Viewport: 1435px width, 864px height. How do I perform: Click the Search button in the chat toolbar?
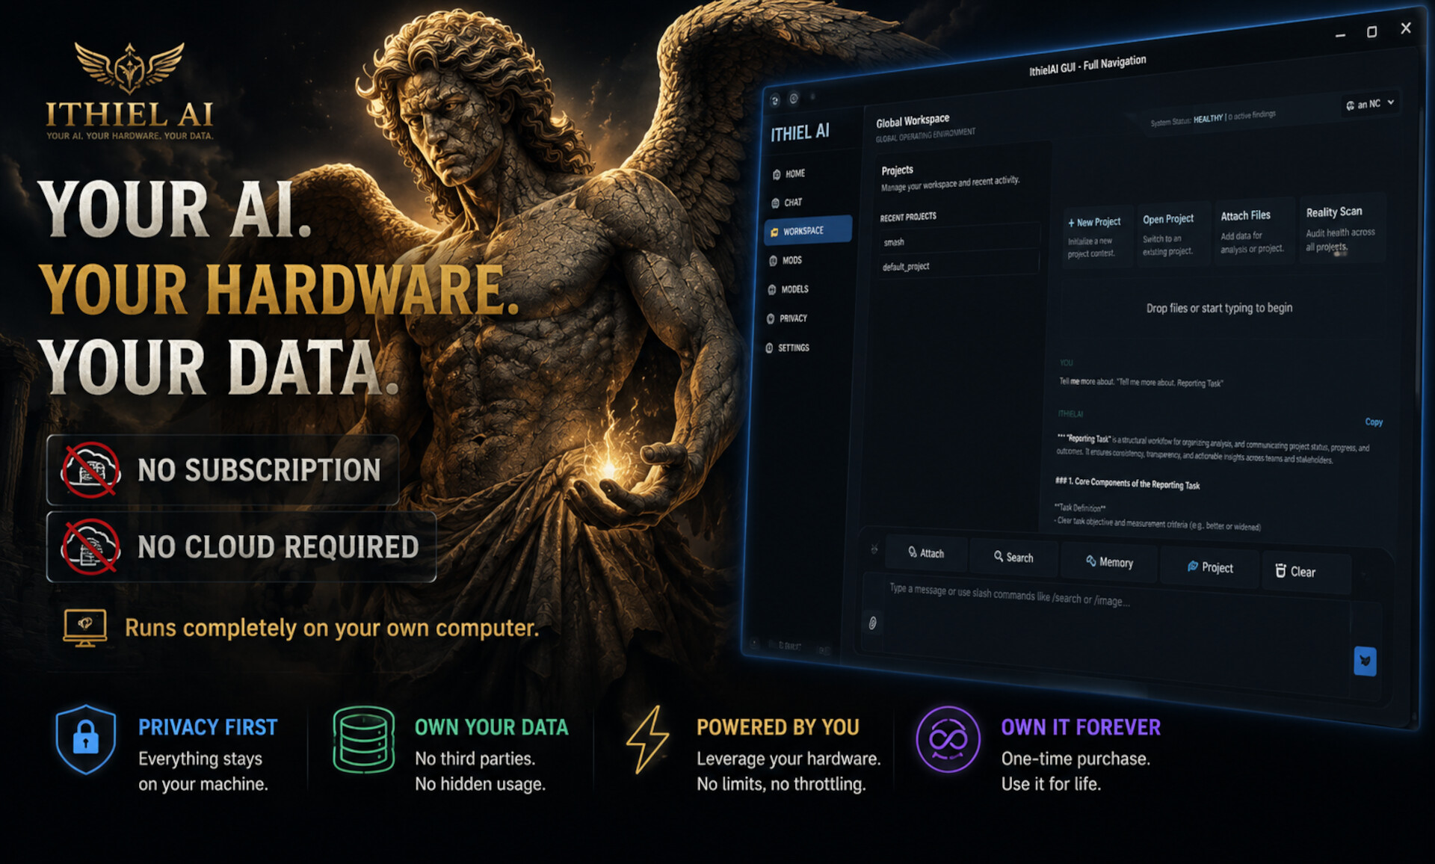(1013, 558)
